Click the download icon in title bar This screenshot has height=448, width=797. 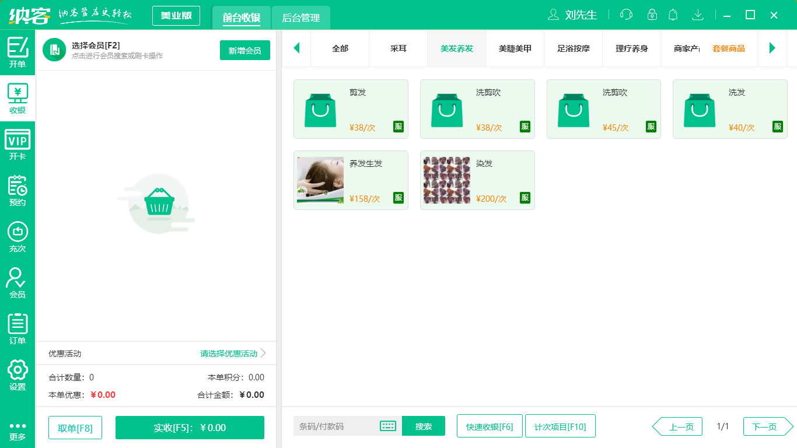(697, 15)
